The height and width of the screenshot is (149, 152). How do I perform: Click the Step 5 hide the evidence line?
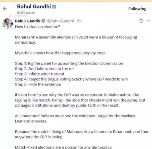[38, 84]
